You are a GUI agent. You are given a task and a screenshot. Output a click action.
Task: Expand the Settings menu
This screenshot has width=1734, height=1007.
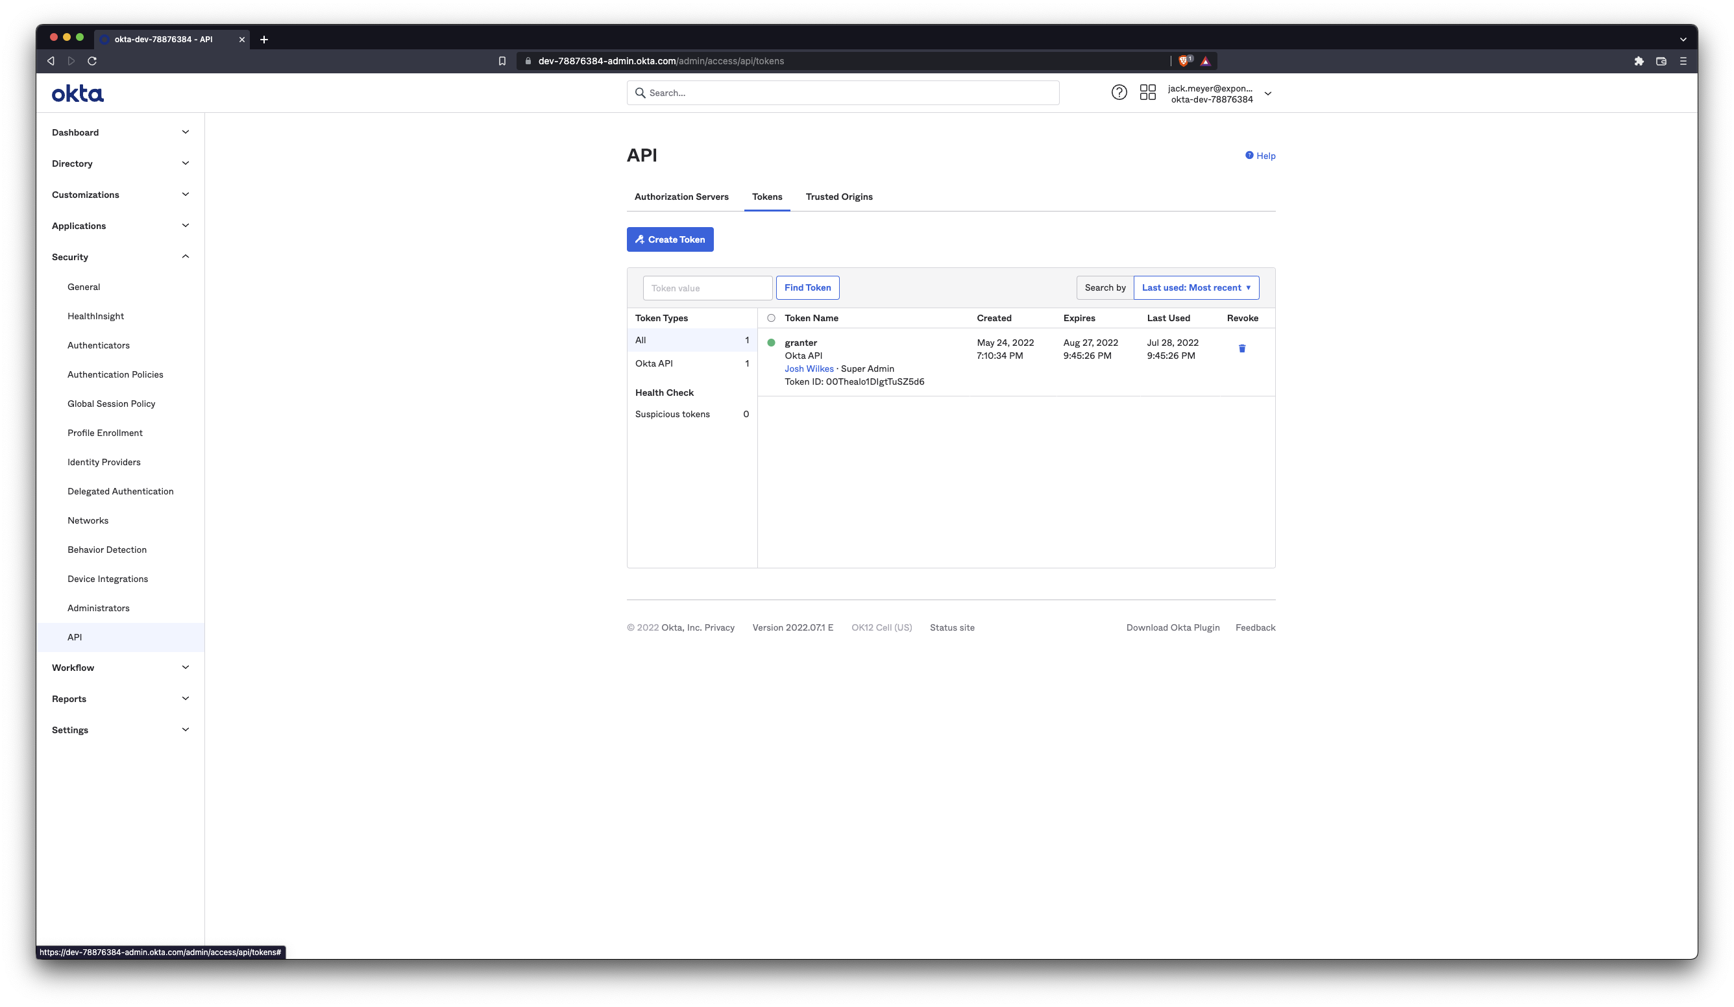click(121, 731)
